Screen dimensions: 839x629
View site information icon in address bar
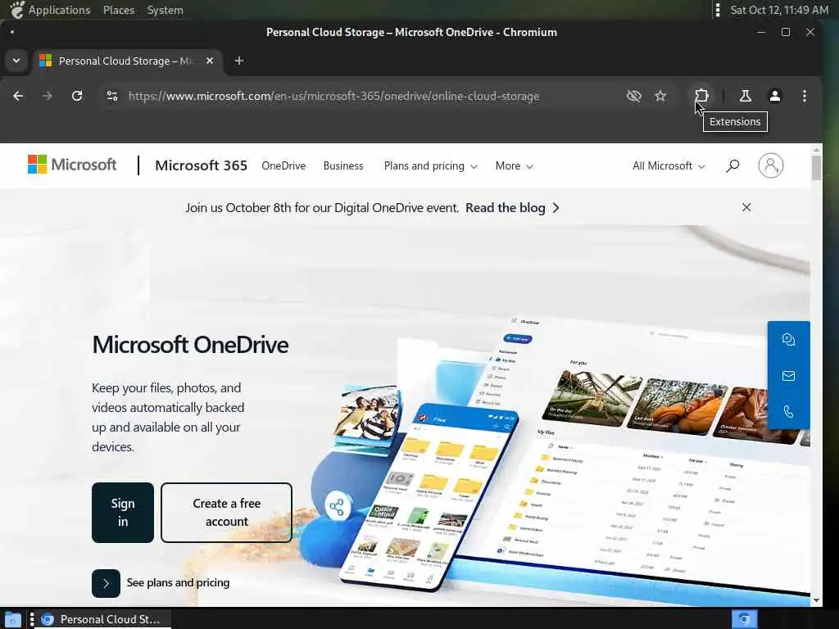(111, 97)
